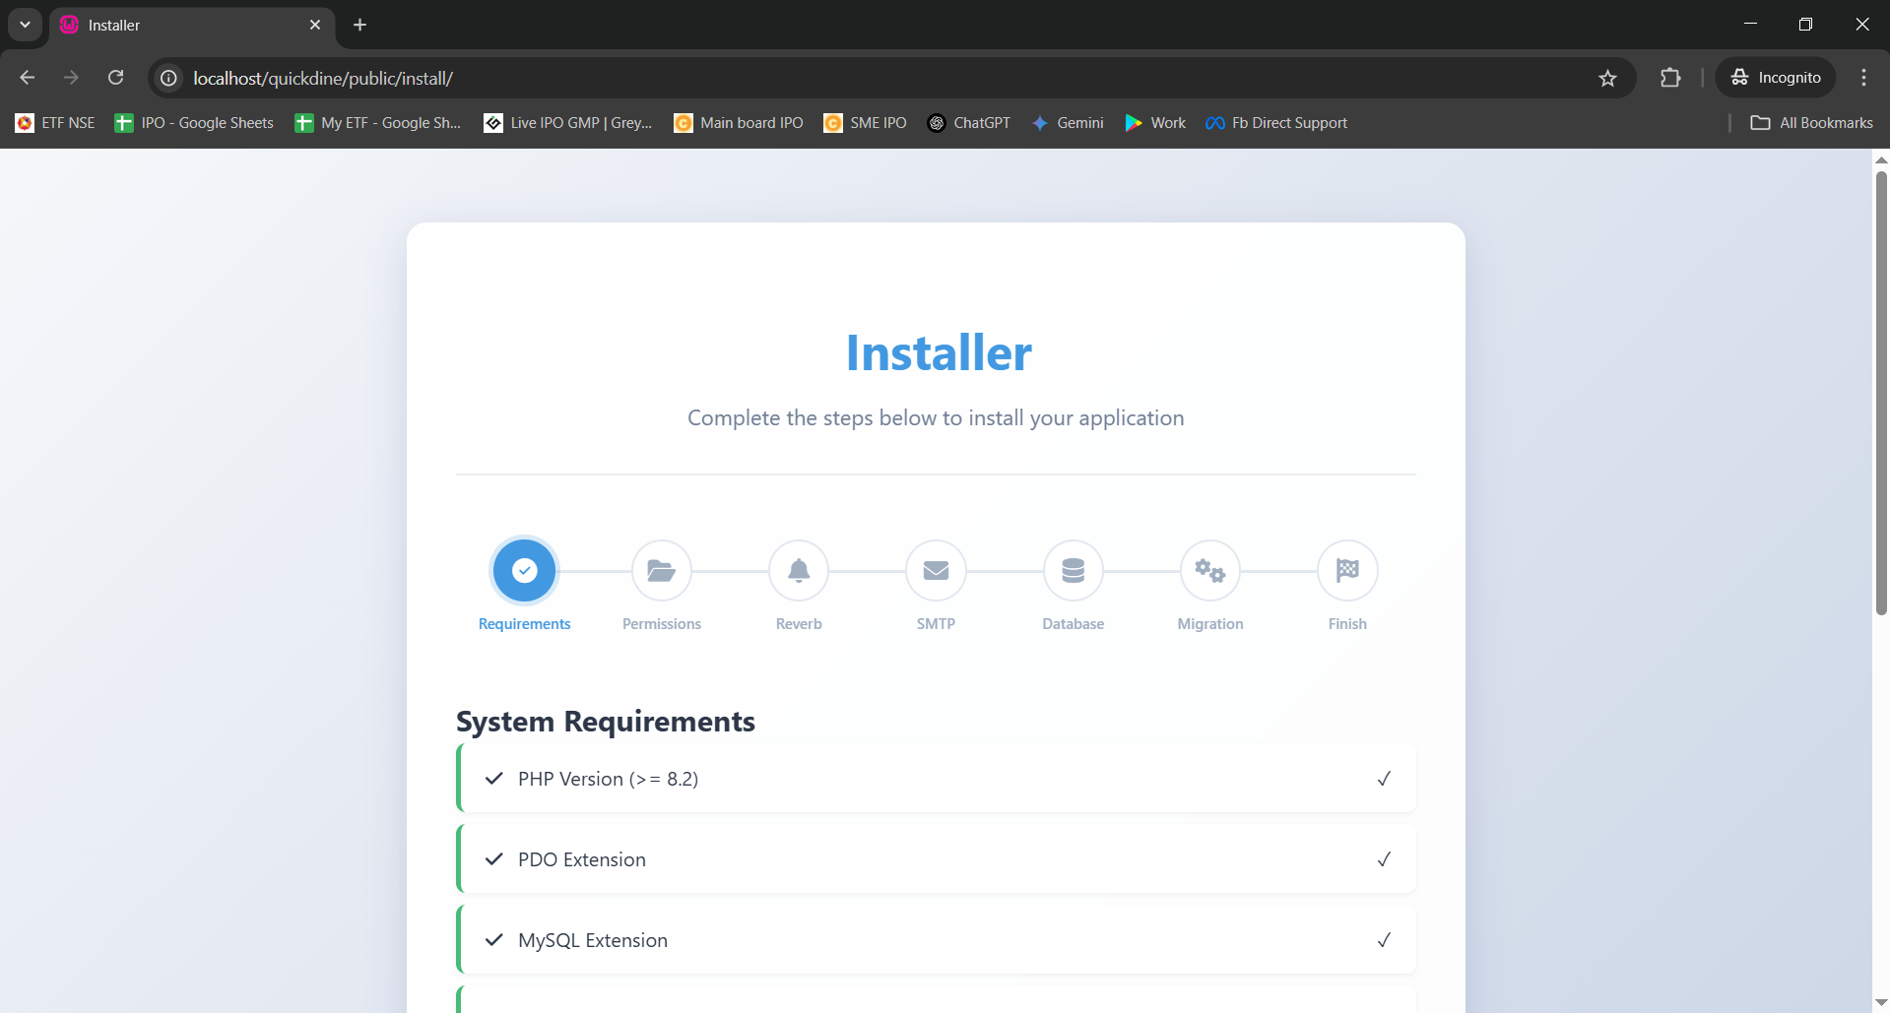Bookmark this page with the star icon
Image resolution: width=1890 pixels, height=1013 pixels.
point(1607,78)
